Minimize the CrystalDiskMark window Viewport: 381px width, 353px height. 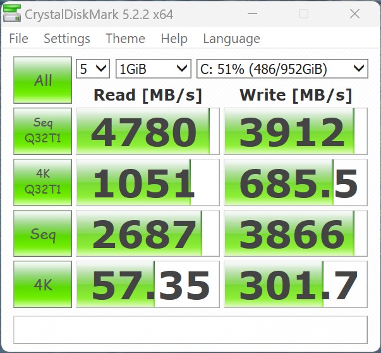coord(252,14)
